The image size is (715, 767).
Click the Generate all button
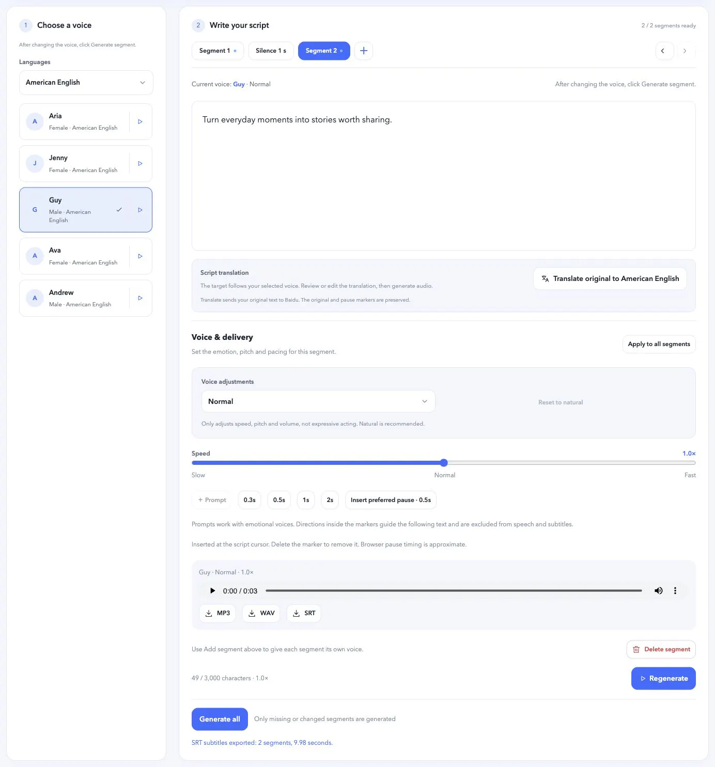point(220,719)
